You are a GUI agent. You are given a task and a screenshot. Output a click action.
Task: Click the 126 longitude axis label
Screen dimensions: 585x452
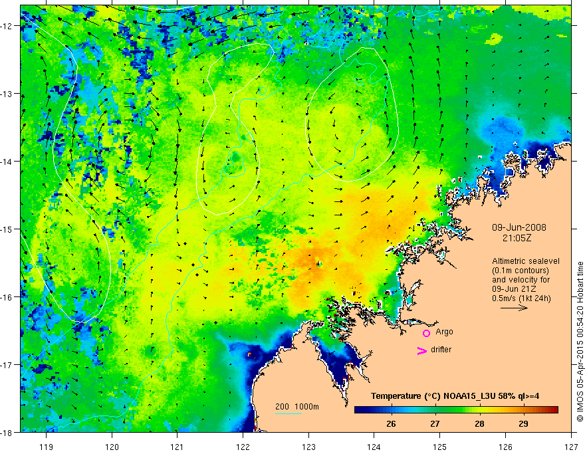pyautogui.click(x=505, y=447)
